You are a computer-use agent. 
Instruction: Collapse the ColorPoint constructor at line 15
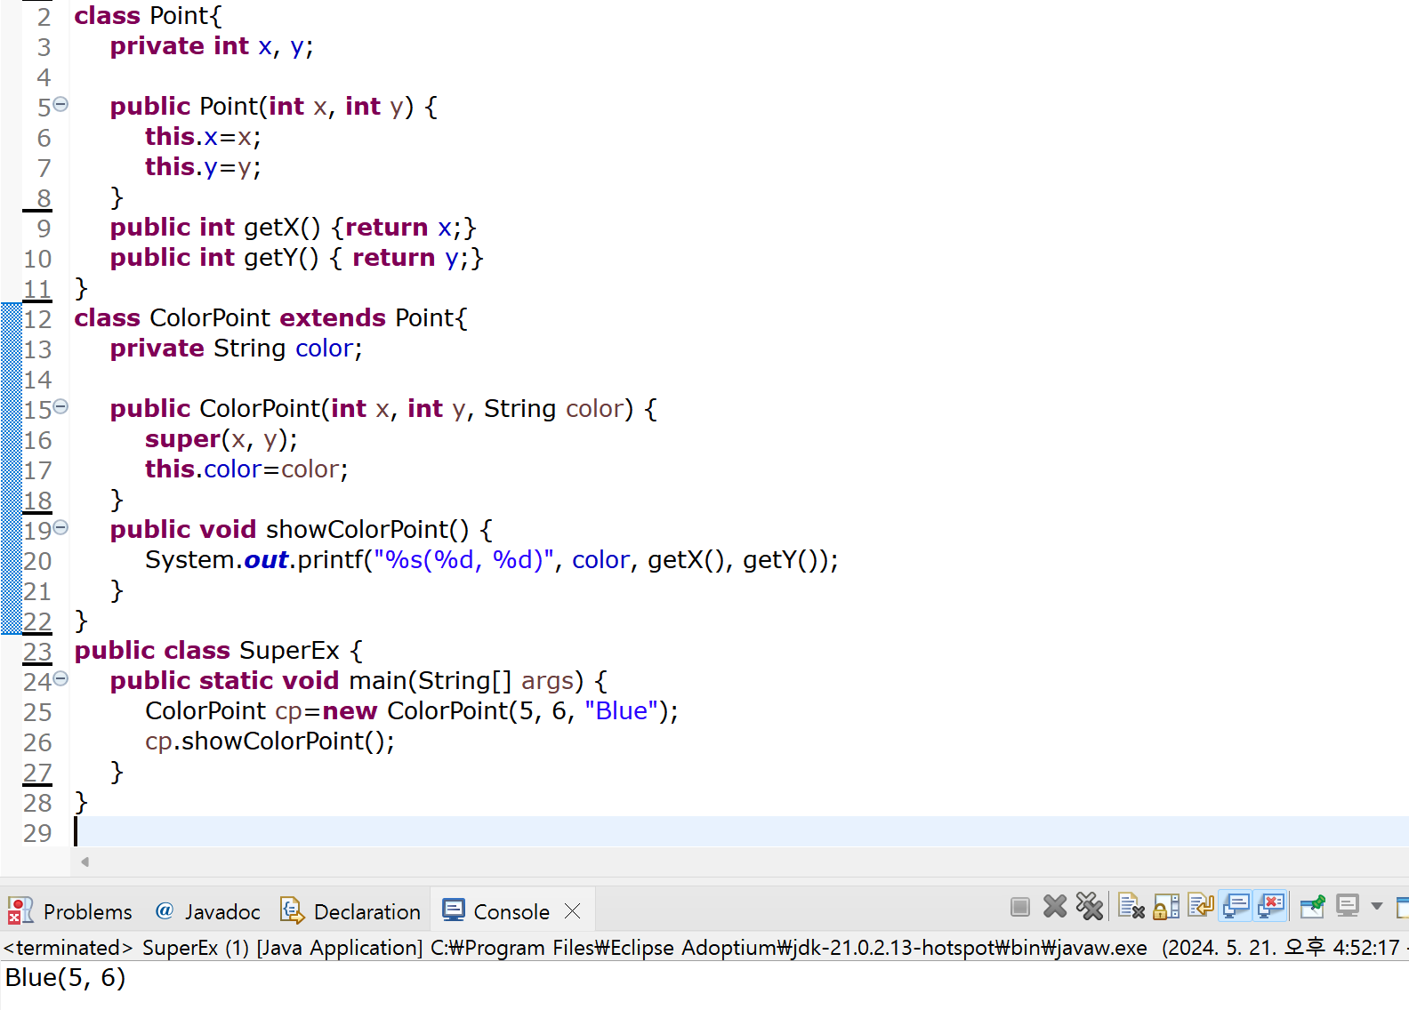point(60,407)
